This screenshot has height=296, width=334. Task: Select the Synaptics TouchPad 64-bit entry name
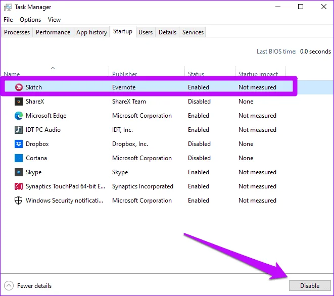(x=65, y=186)
